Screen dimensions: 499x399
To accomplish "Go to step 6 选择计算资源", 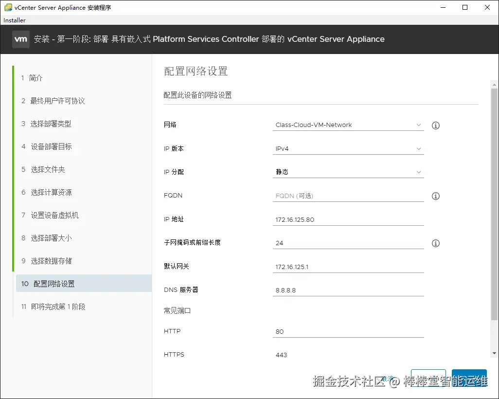I will tap(47, 193).
